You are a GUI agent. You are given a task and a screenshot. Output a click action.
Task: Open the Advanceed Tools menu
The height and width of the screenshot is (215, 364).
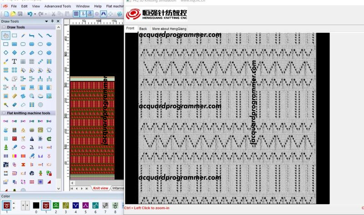[x=58, y=6]
